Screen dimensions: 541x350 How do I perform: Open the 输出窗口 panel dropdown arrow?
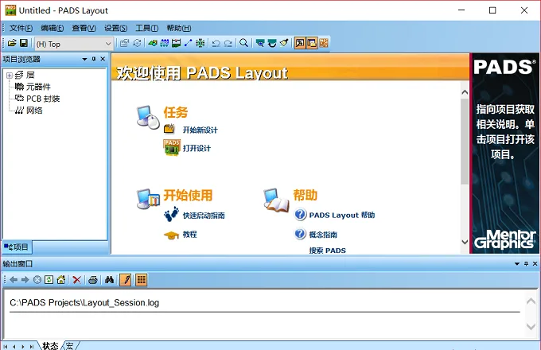[x=517, y=264]
